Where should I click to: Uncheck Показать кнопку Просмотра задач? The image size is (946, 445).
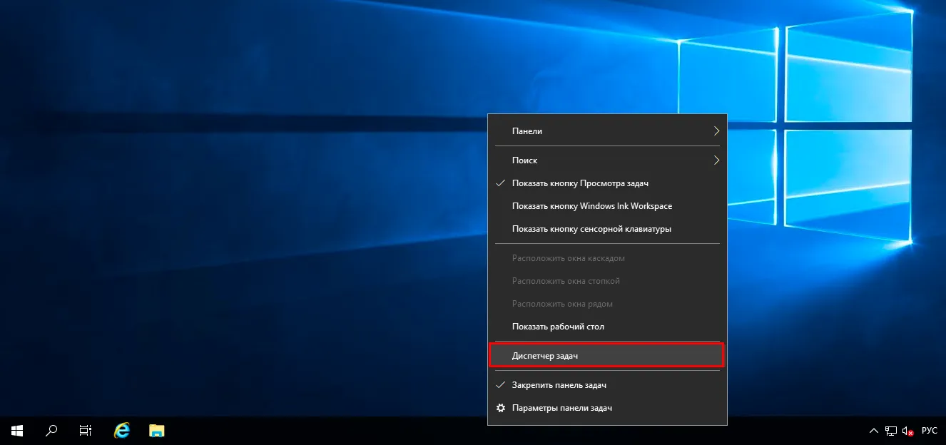click(579, 183)
